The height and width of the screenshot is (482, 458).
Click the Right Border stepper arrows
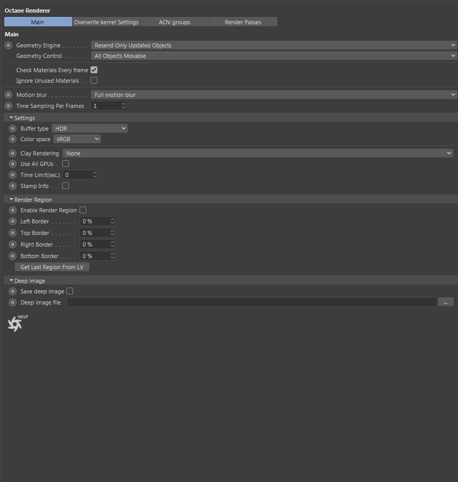pos(112,244)
